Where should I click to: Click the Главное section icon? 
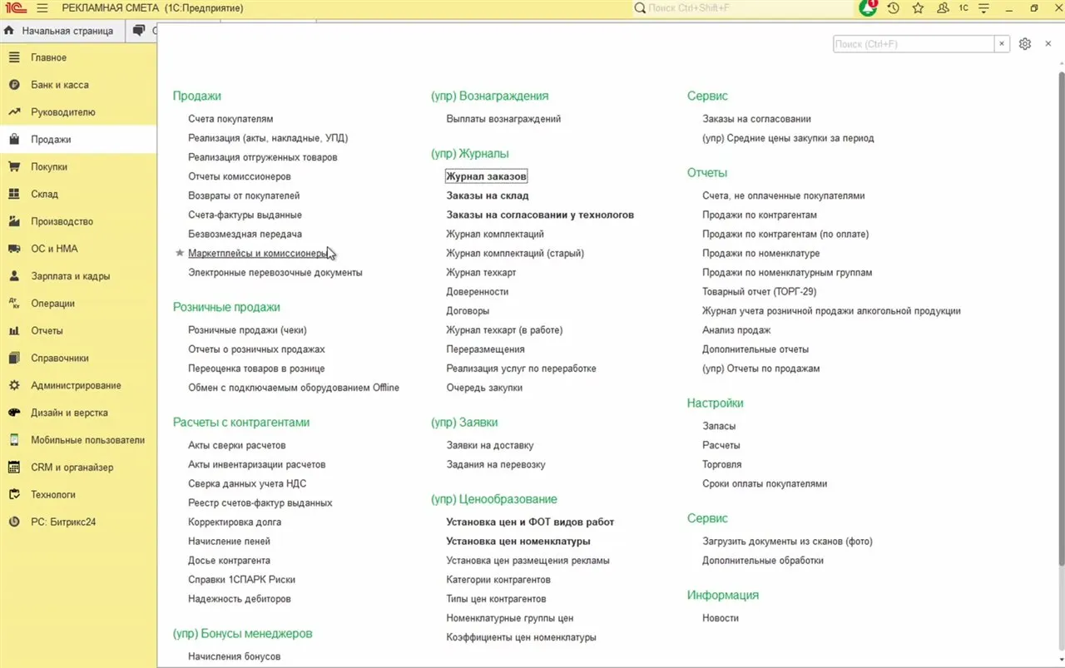(x=14, y=57)
